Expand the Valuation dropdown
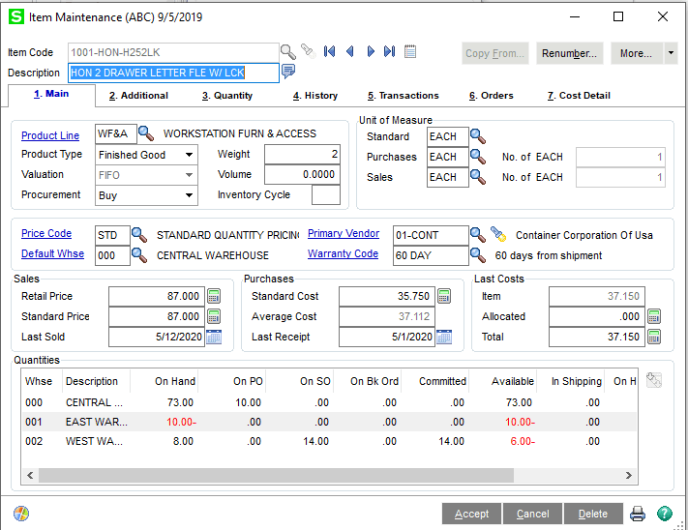Viewport: 688px width, 530px height. pos(189,175)
